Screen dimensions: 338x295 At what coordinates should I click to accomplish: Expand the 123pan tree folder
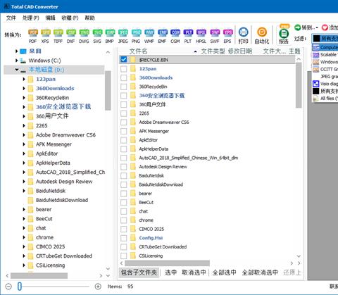(24, 79)
